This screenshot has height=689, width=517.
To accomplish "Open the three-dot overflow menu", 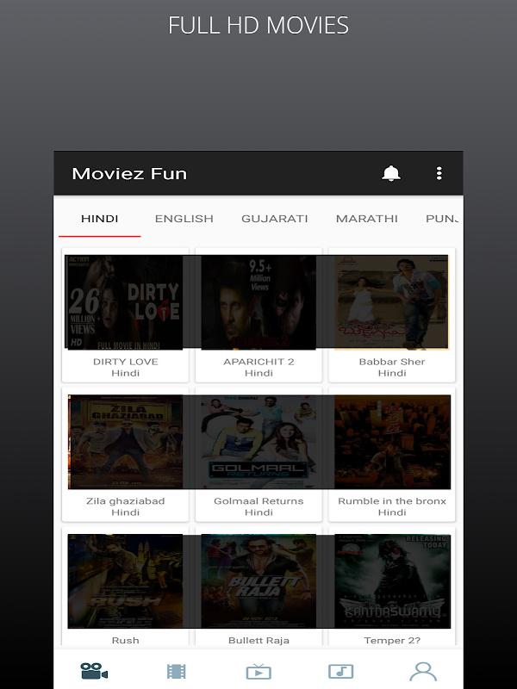I will coord(439,174).
